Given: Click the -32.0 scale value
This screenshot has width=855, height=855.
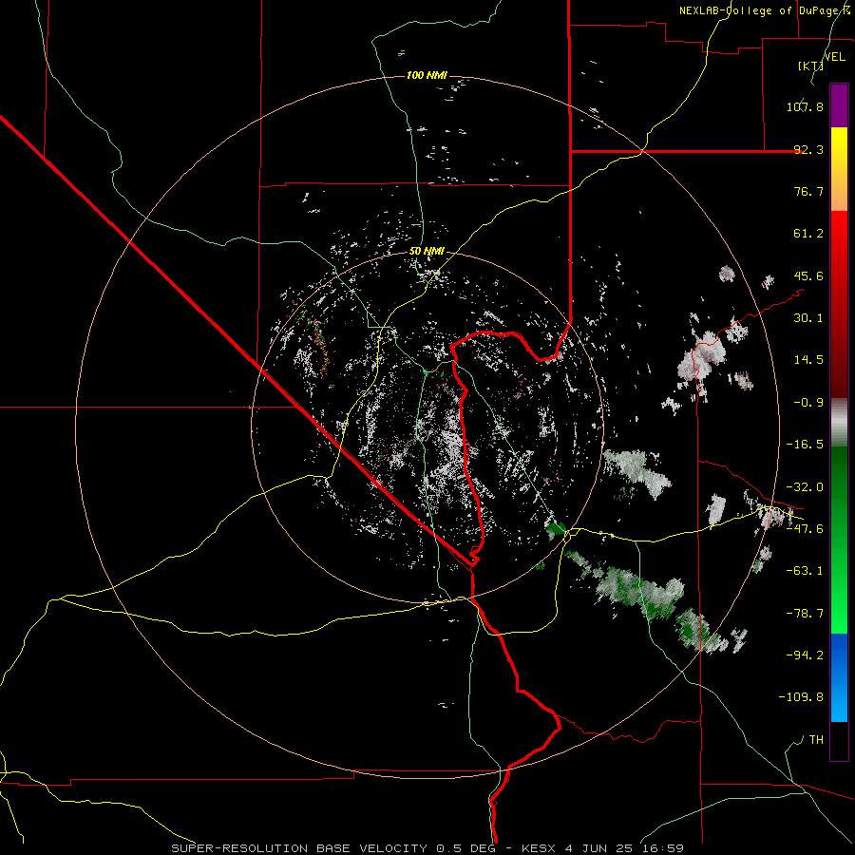Looking at the screenshot, I should pyautogui.click(x=805, y=487).
